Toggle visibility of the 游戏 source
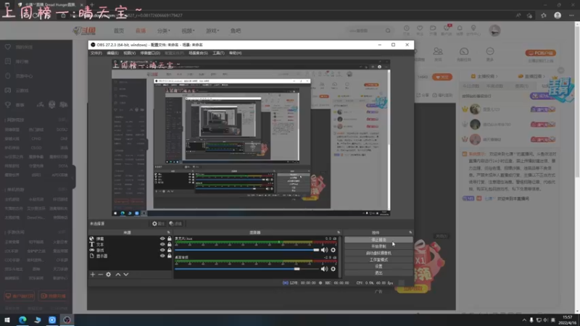The height and width of the screenshot is (326, 580). (x=162, y=250)
